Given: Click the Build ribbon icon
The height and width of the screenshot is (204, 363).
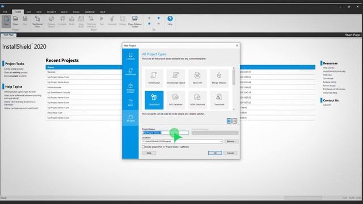Looking at the screenshot, I should [72, 20].
